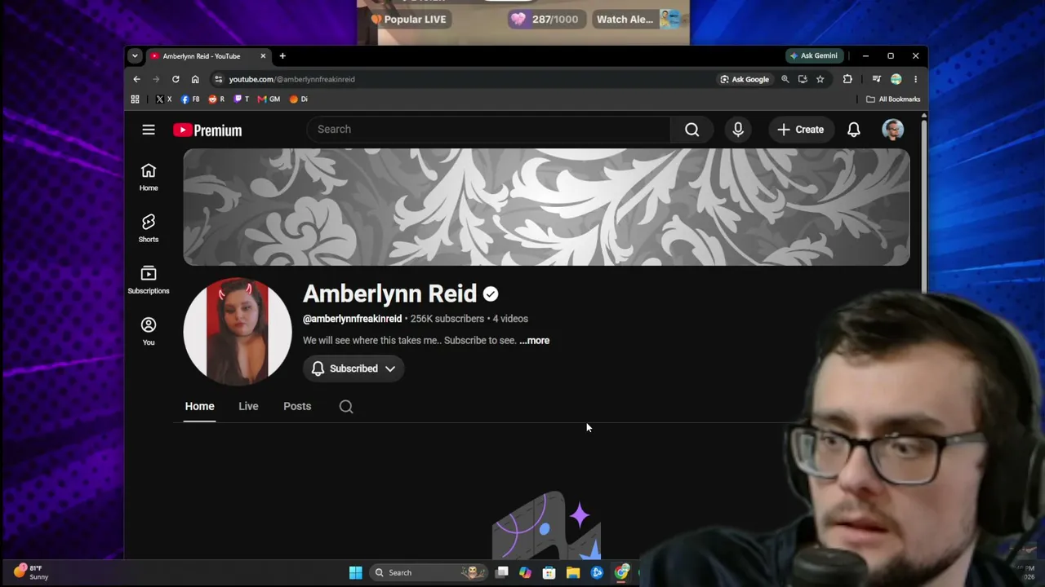Open the Chrome extensions puzzle icon
Image resolution: width=1045 pixels, height=587 pixels.
point(847,79)
